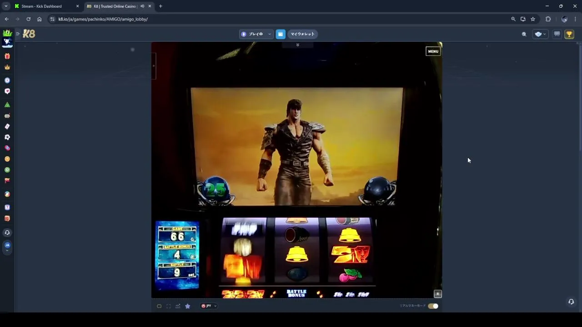
Task: Click the red flag icon in sidebar
Action: (x=7, y=181)
